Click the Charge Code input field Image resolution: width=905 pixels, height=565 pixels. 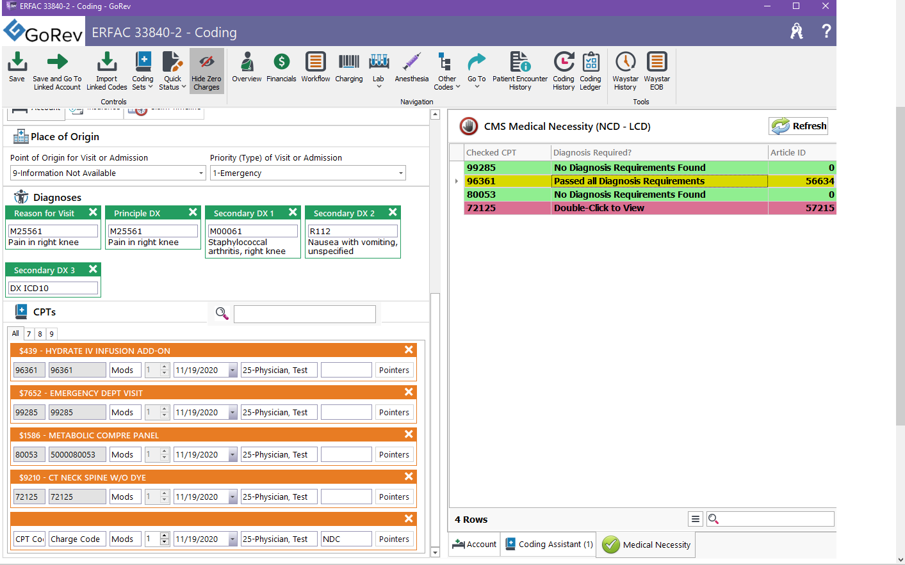tap(77, 539)
